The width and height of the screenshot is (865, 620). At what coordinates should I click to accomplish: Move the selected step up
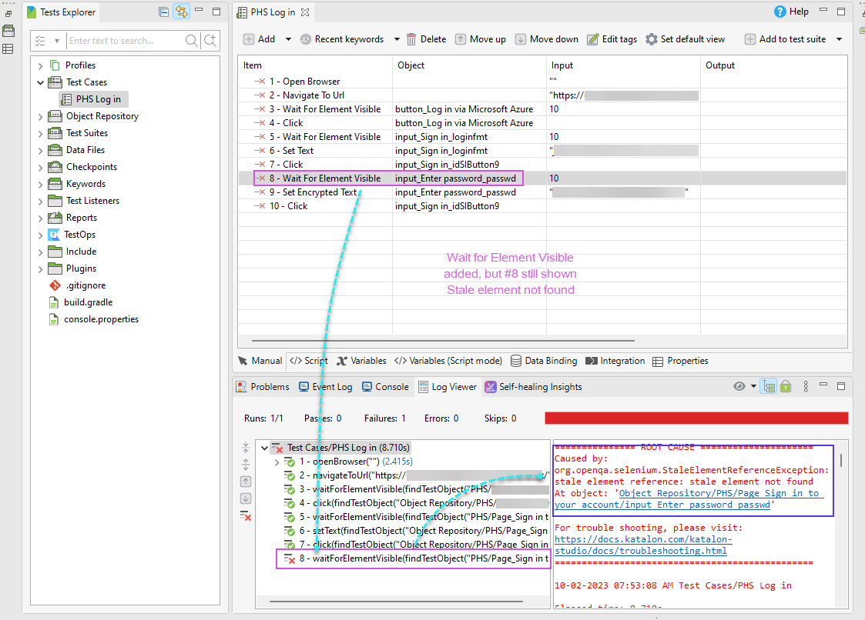(480, 39)
